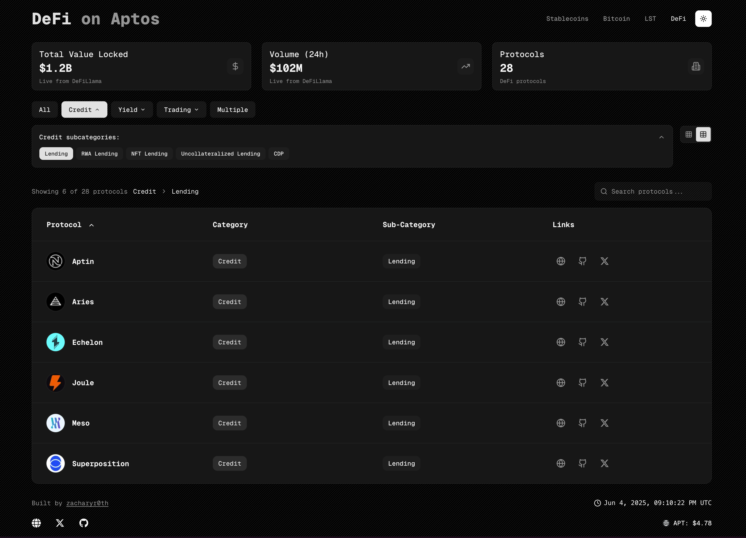Open Meso GitHub icon

[x=582, y=423]
